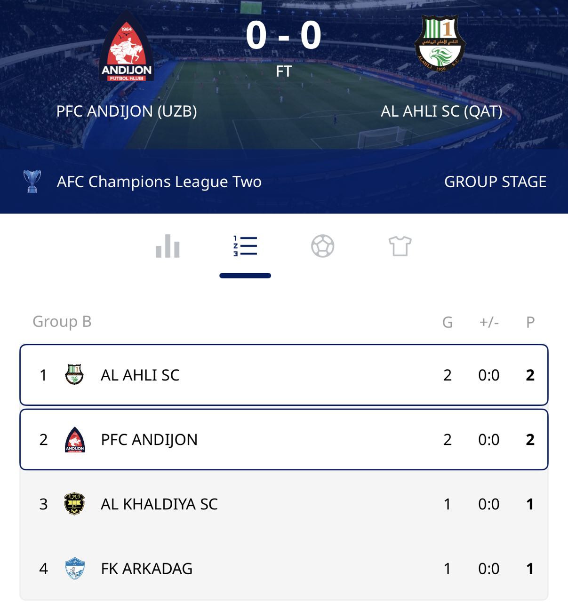The height and width of the screenshot is (602, 568).
Task: Open FK ARKADAG team name
Action: (x=146, y=568)
